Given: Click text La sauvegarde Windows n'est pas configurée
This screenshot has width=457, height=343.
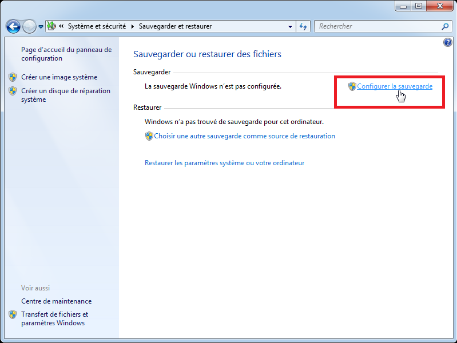Looking at the screenshot, I should pyautogui.click(x=213, y=86).
